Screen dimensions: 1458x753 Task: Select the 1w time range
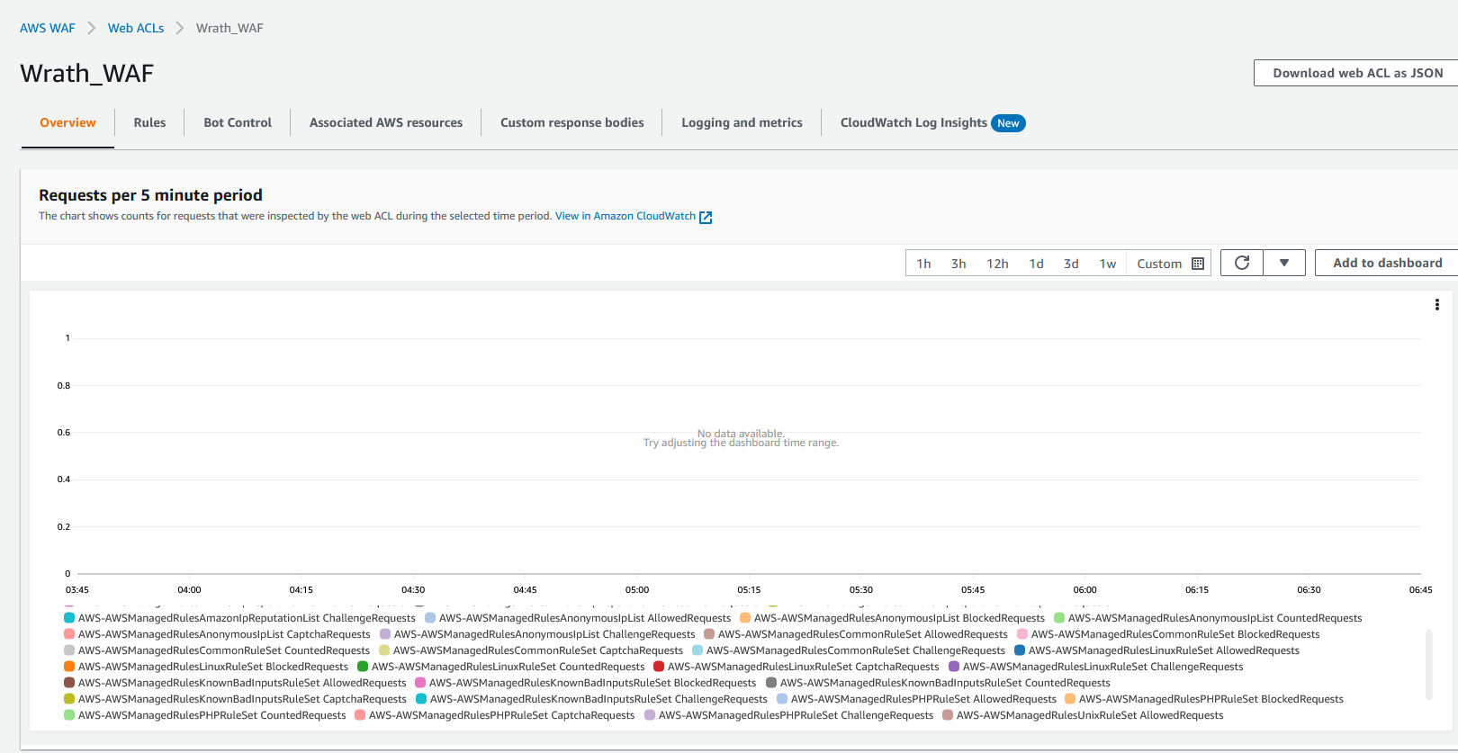(x=1107, y=264)
